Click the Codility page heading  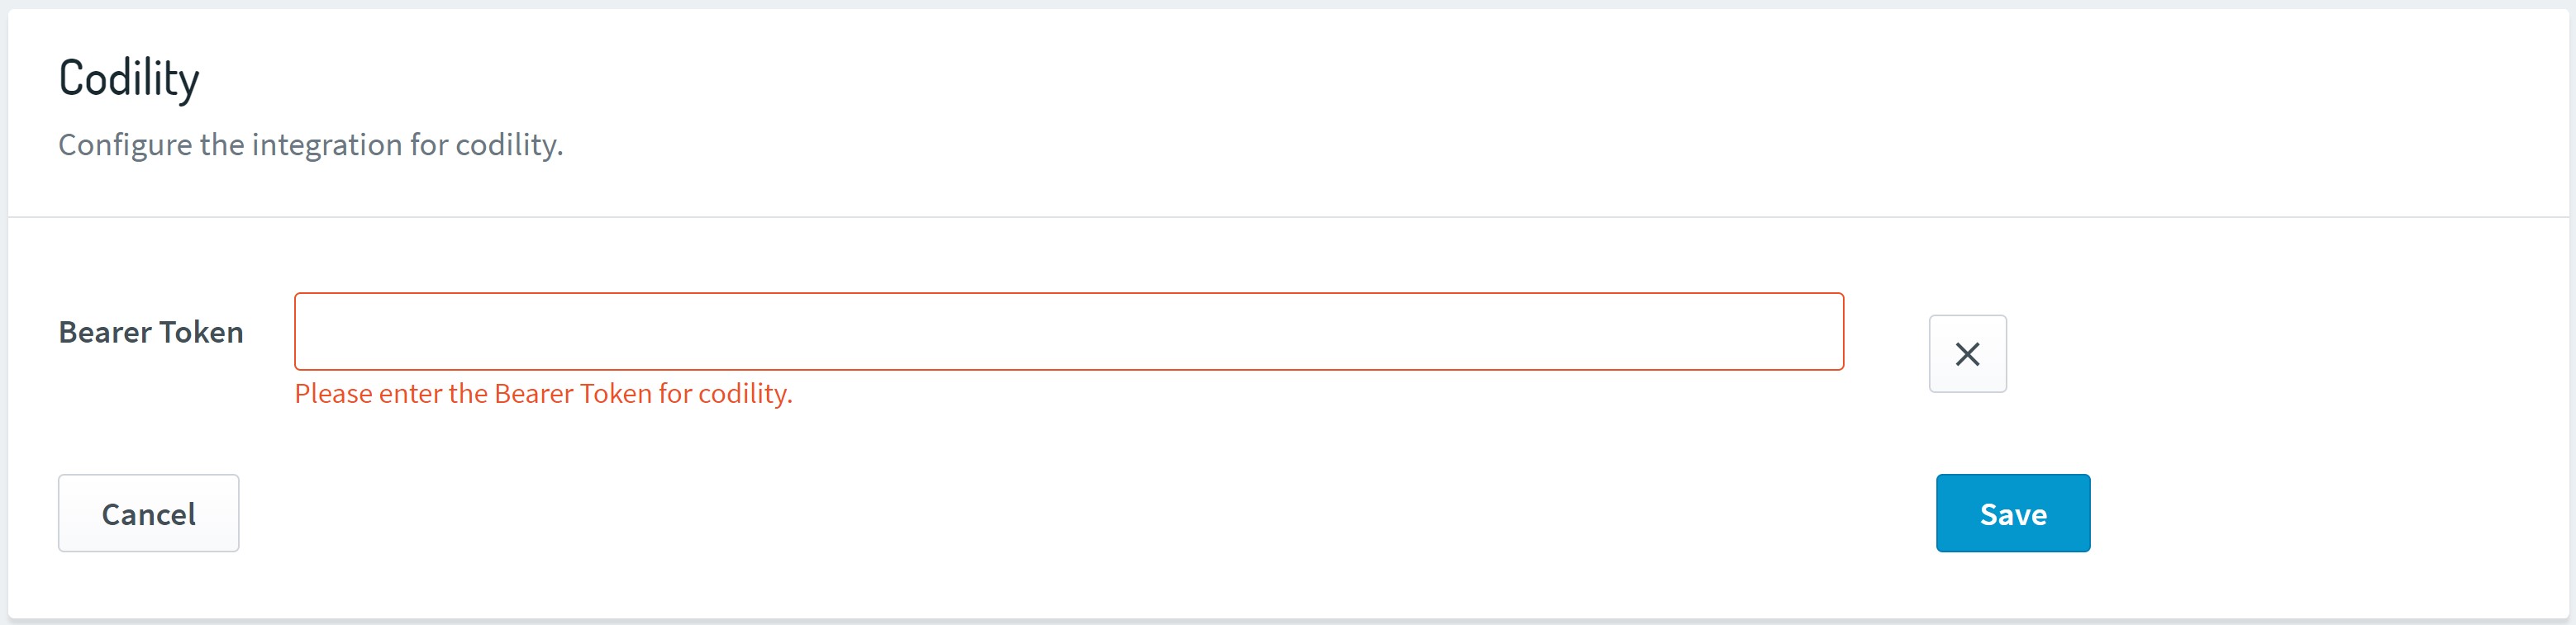[x=129, y=79]
